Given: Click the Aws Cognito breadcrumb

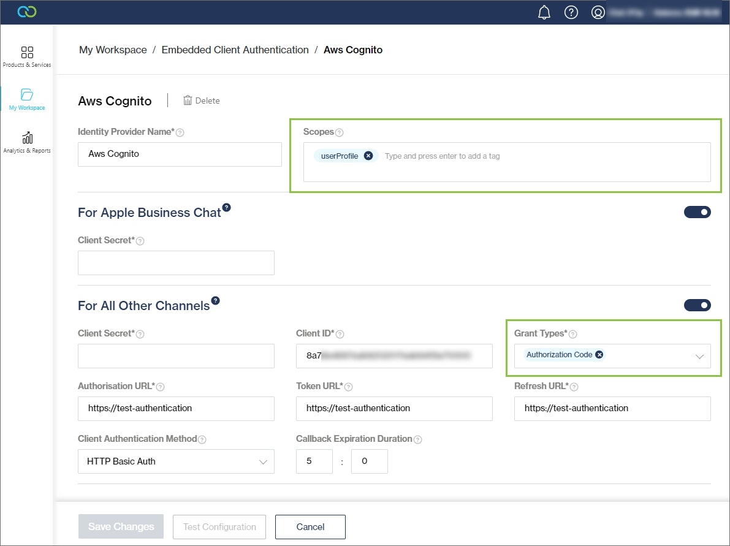Looking at the screenshot, I should coord(353,50).
